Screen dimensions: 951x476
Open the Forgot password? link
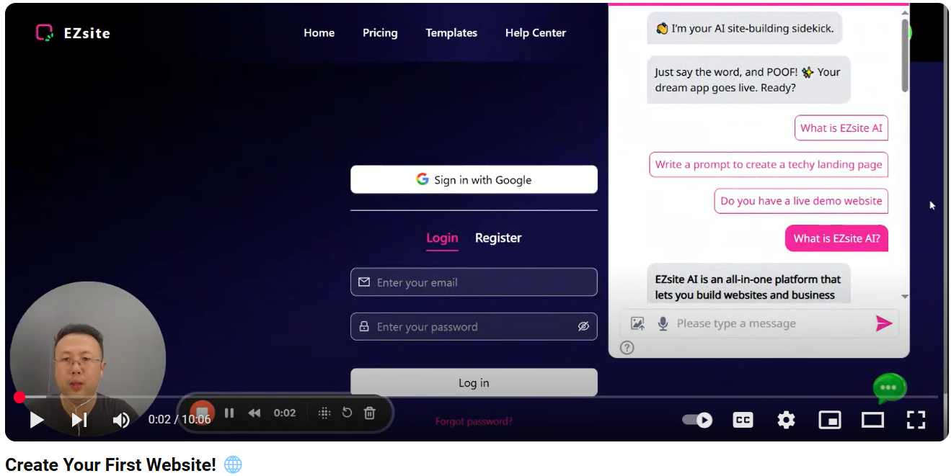point(474,421)
